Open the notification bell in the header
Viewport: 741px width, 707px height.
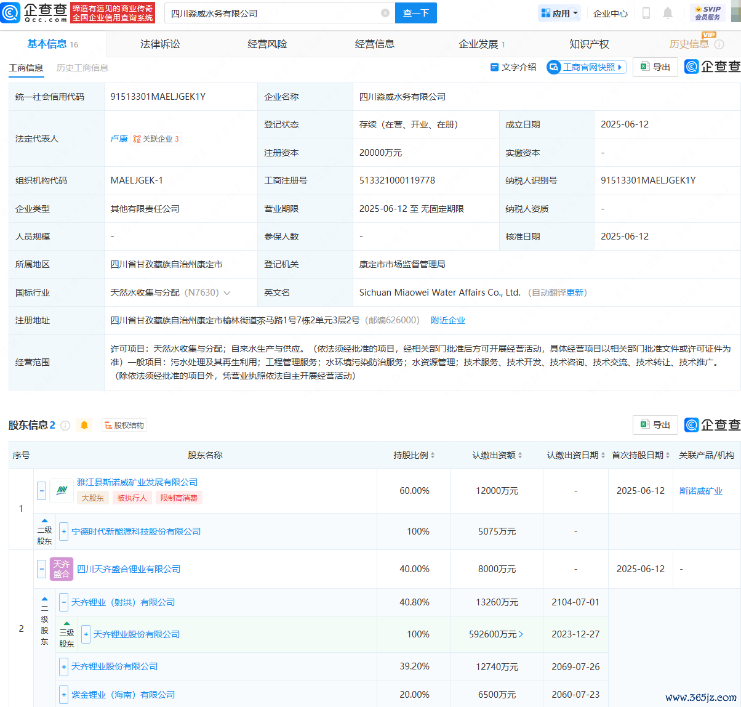668,13
